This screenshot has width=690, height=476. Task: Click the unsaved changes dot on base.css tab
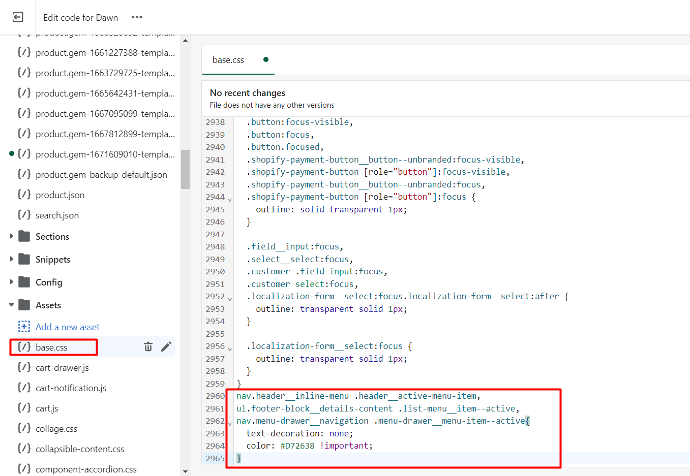(265, 59)
